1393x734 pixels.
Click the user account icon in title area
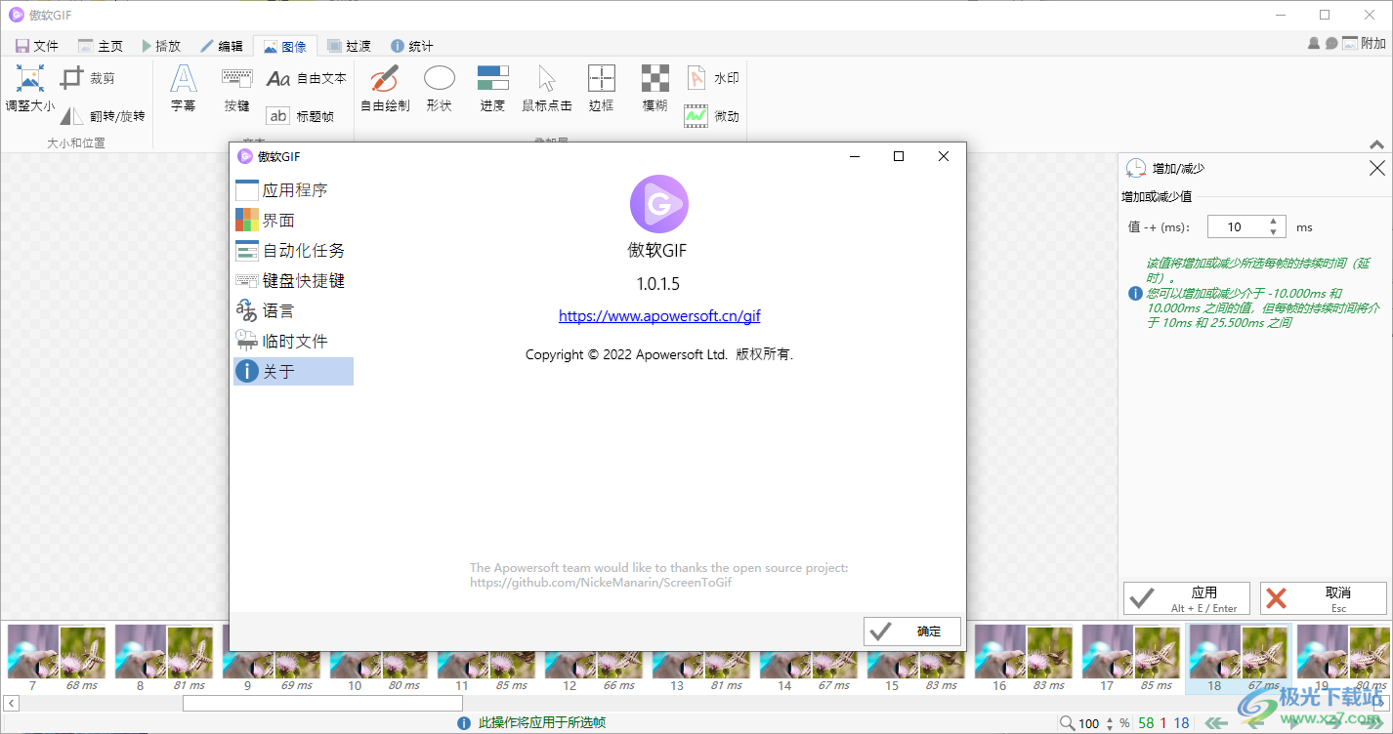tap(1314, 44)
